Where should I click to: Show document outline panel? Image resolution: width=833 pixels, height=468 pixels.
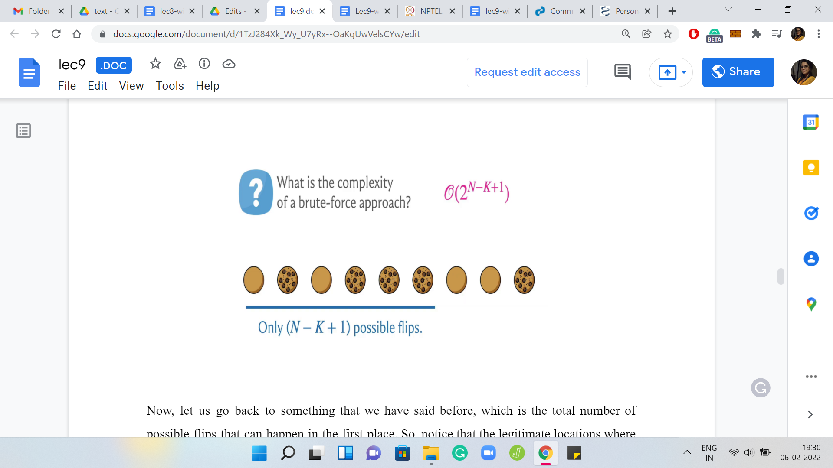[x=23, y=130]
